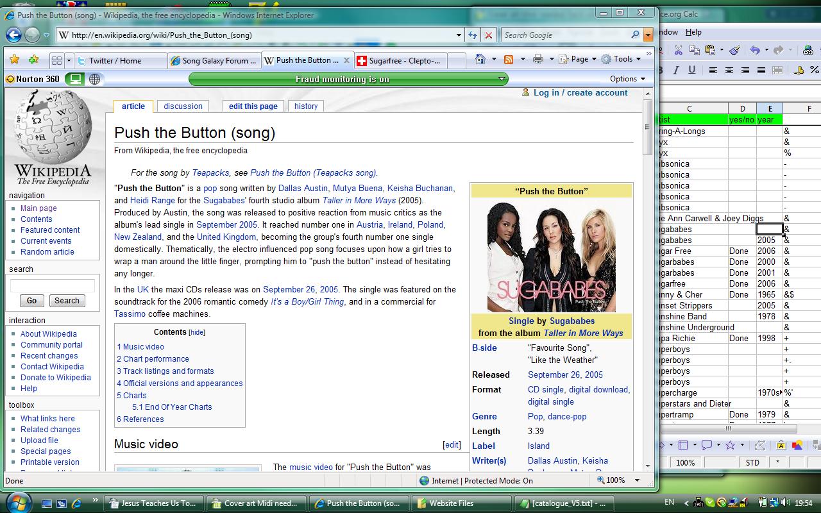Open the Wikipedia discussion tab
The height and width of the screenshot is (513, 821).
[183, 106]
